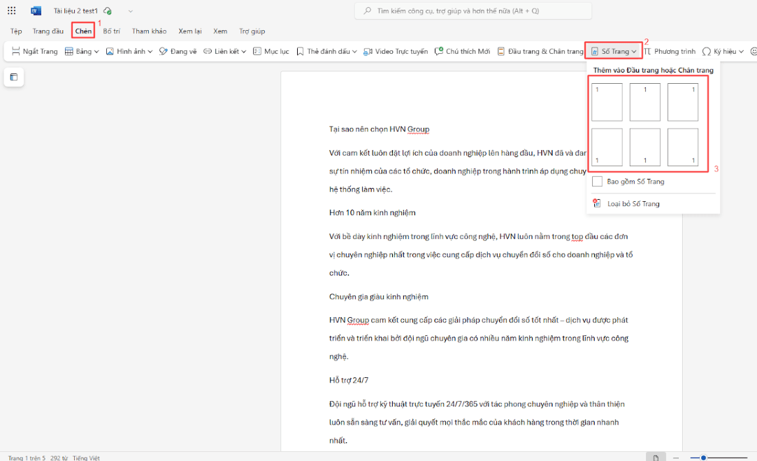Viewport: 757px width, 461px height.
Task: Expand the document title dropdown arrow
Action: coord(130,11)
